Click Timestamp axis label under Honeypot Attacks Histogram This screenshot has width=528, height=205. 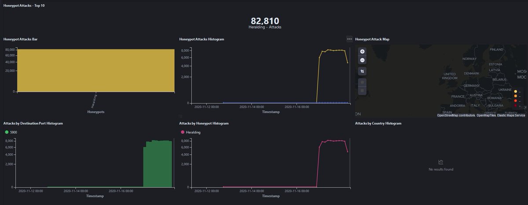point(271,112)
